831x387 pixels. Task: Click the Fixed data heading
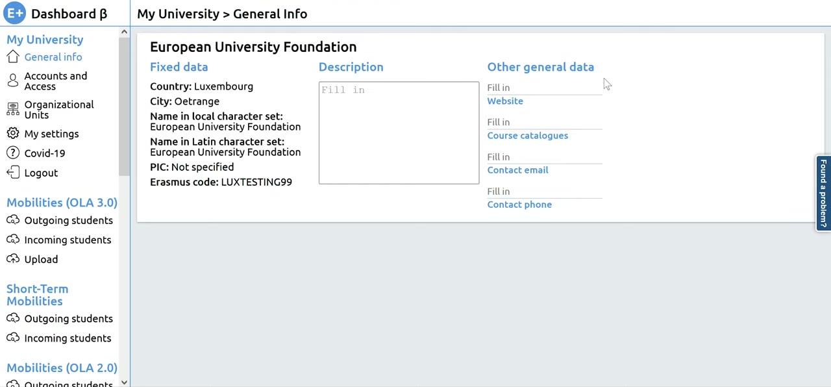point(179,67)
